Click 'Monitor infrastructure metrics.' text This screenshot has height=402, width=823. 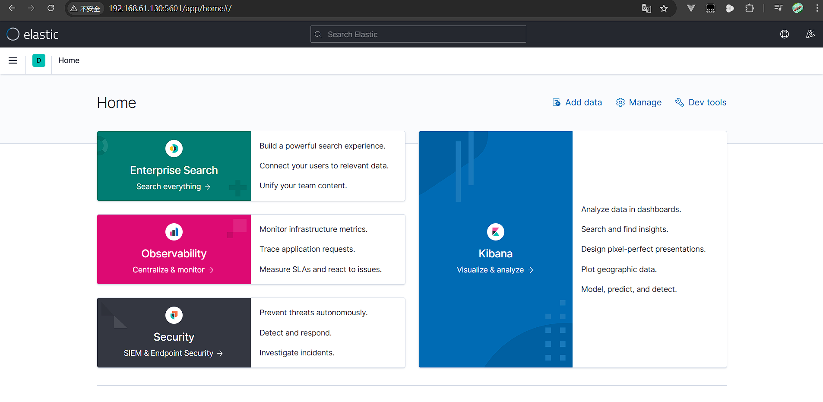pyautogui.click(x=313, y=229)
